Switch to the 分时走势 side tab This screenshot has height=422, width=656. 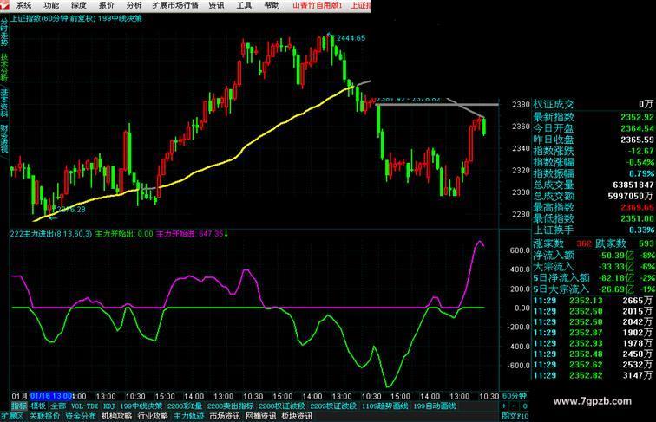[x=4, y=32]
